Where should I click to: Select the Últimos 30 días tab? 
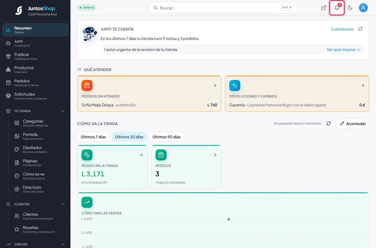coord(129,137)
